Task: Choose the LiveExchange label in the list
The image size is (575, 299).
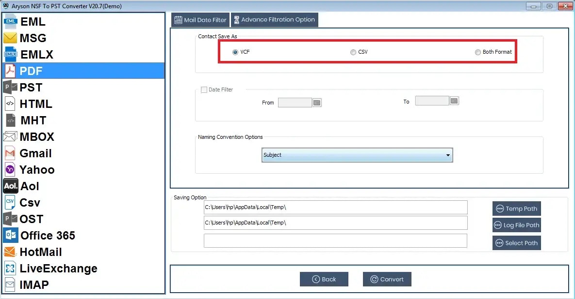Action: click(59, 269)
